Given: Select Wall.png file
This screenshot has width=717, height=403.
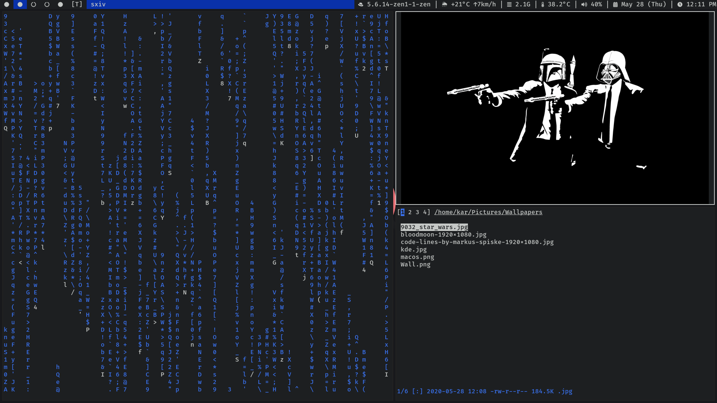Looking at the screenshot, I should point(416,265).
